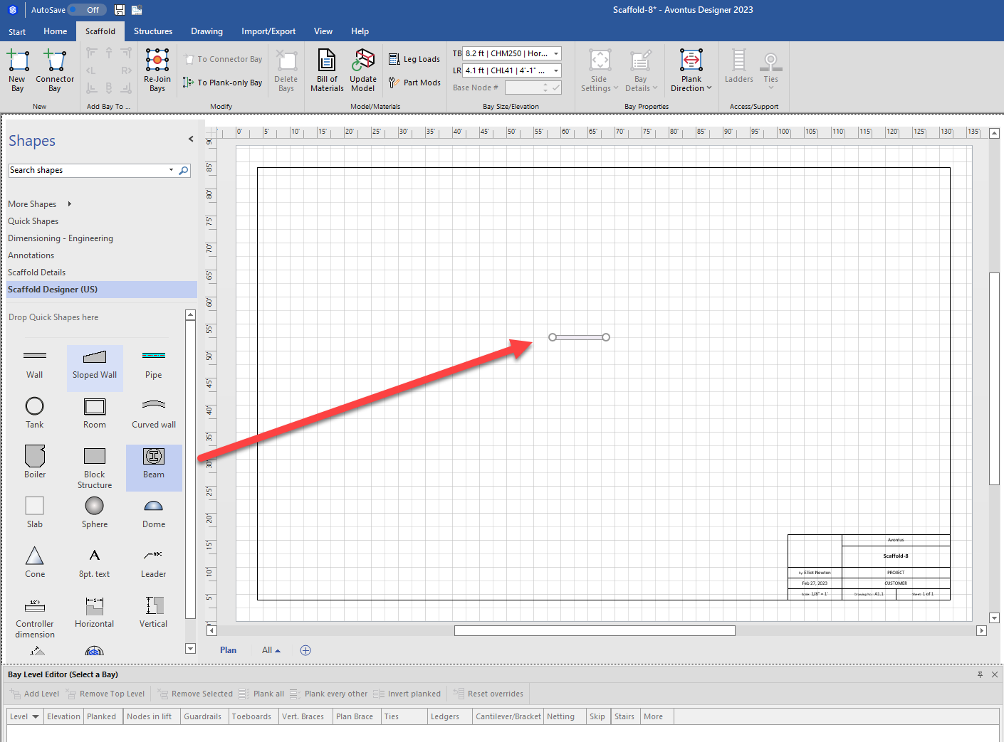Open the Import/Export ribbon tab
Image resolution: width=1004 pixels, height=742 pixels.
tap(268, 31)
